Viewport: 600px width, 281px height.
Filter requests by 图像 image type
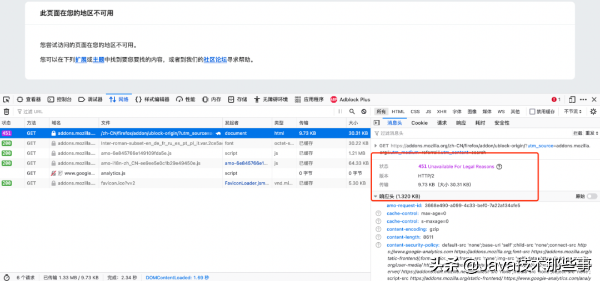[472, 111]
